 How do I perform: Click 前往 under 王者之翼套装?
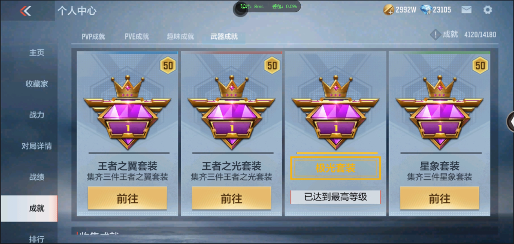pos(127,198)
